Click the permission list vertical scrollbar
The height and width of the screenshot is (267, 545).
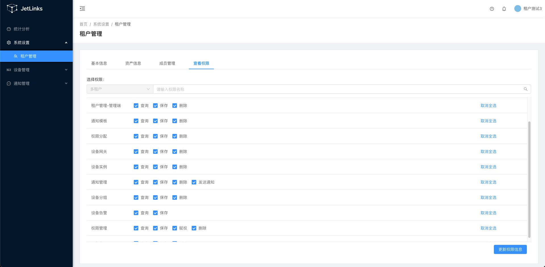[x=529, y=179]
